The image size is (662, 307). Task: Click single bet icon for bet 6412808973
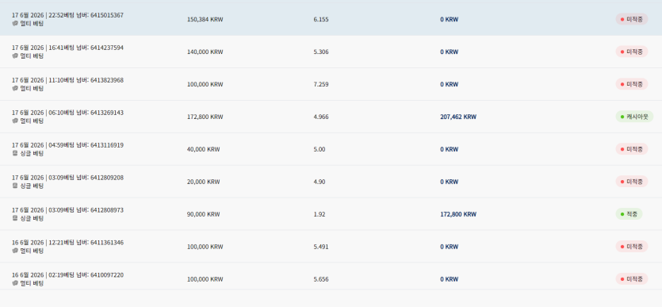tap(15, 218)
